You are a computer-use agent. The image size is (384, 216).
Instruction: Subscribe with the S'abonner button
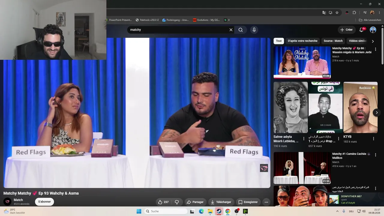(x=44, y=202)
